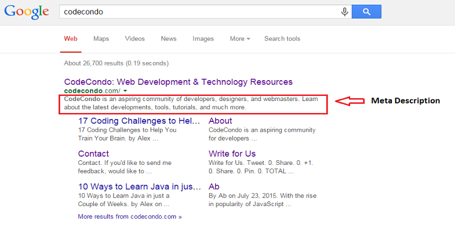Click the snippet text Couple of Weeks. by Alex on
455x227 pixels.
pyautogui.click(x=123, y=204)
